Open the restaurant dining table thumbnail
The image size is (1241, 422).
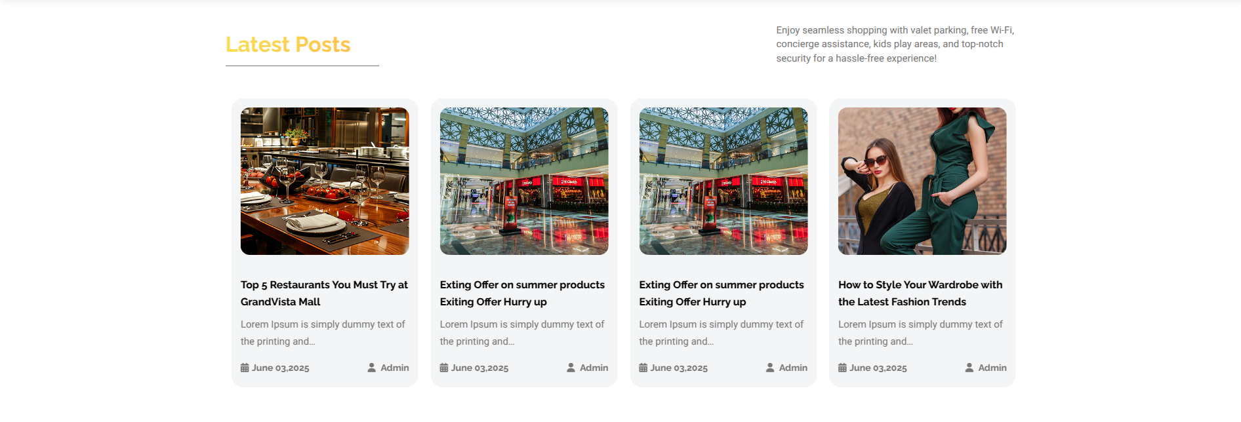point(325,181)
